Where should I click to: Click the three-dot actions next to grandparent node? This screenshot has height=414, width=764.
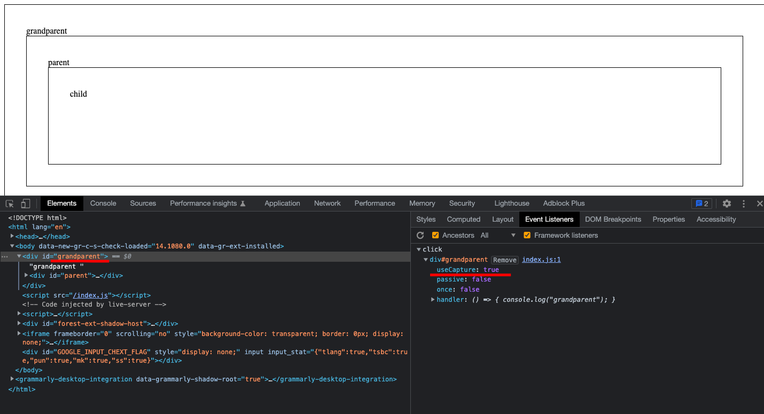click(x=5, y=256)
